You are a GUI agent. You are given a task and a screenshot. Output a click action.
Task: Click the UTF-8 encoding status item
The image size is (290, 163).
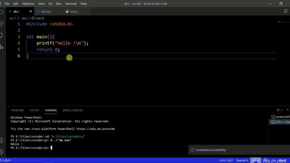(256, 160)
